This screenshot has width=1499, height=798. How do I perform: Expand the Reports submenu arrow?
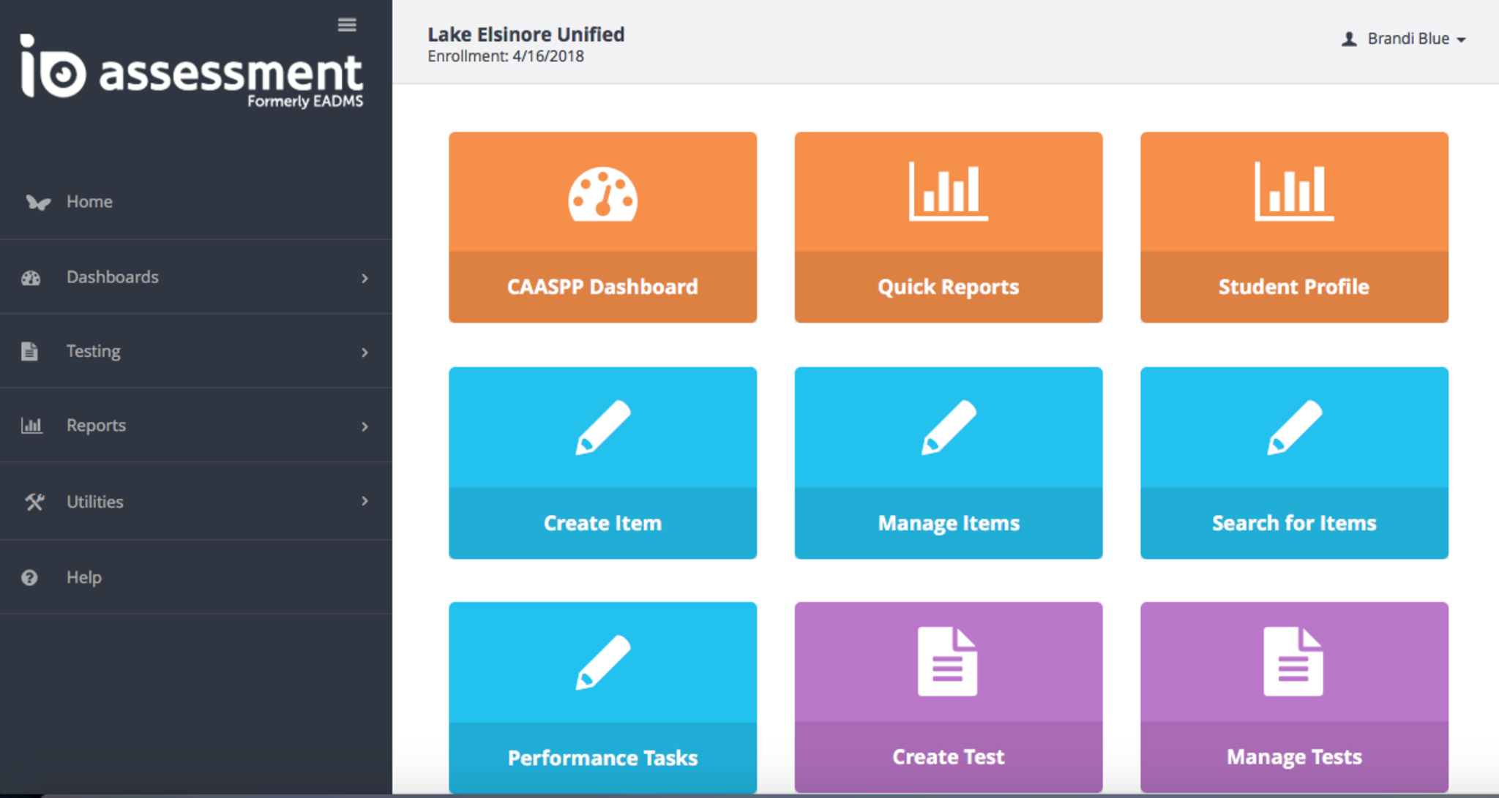tap(365, 426)
